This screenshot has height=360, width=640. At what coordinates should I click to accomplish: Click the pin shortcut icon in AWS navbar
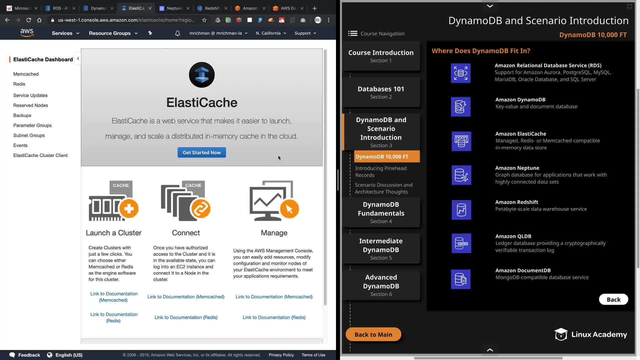150,33
